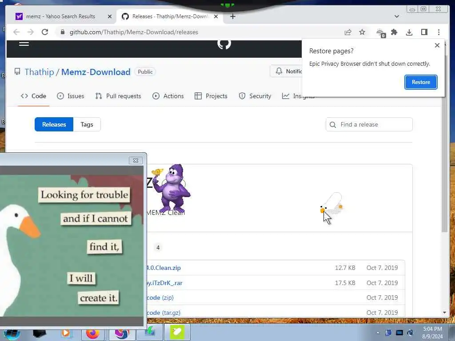
Task: Open the Actions repository tab
Action: tap(168, 96)
